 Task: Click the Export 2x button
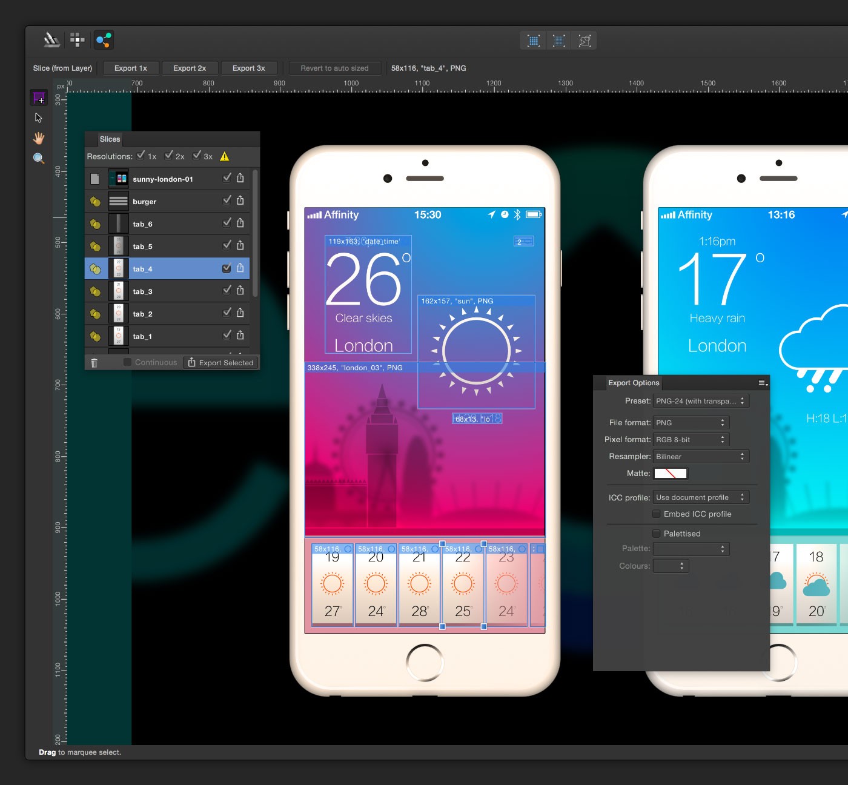click(190, 68)
